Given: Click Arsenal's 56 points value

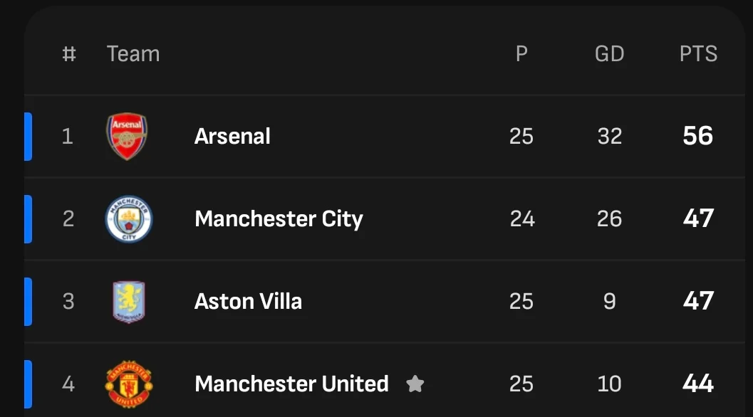Looking at the screenshot, I should point(697,136).
